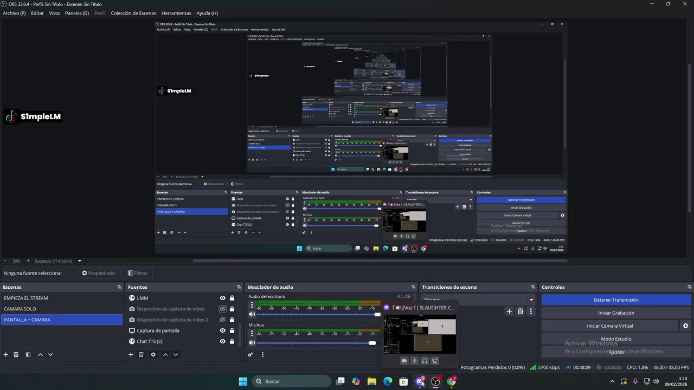The height and width of the screenshot is (390, 694).
Task: Toggle deafen headphones in Discord popup
Action: pos(425,361)
